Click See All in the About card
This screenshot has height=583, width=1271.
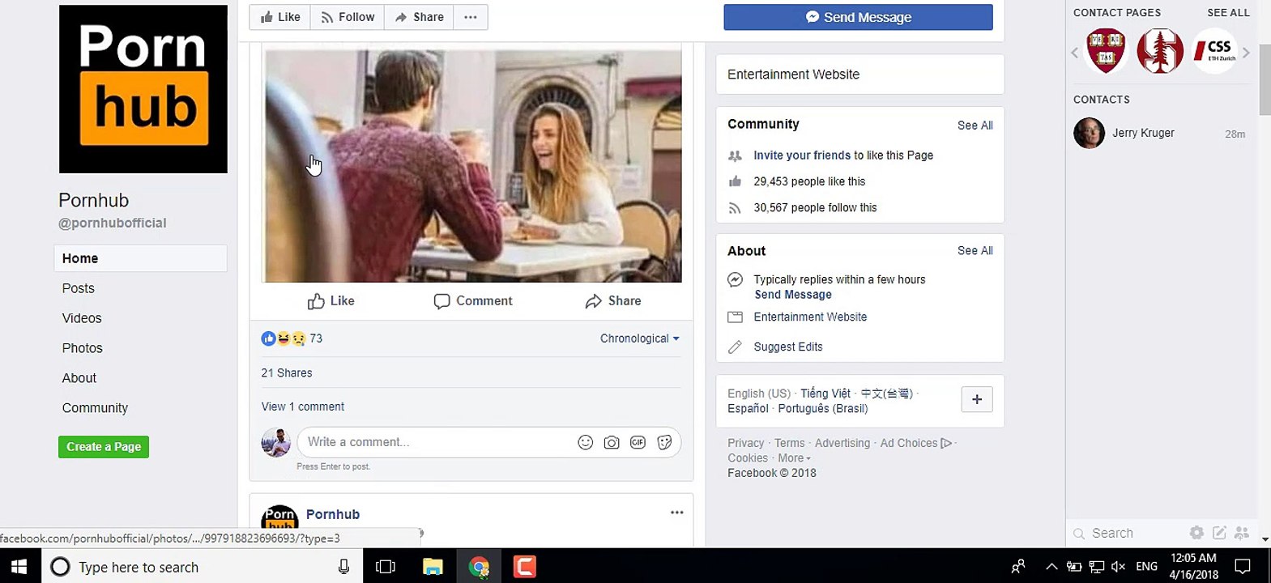(975, 251)
